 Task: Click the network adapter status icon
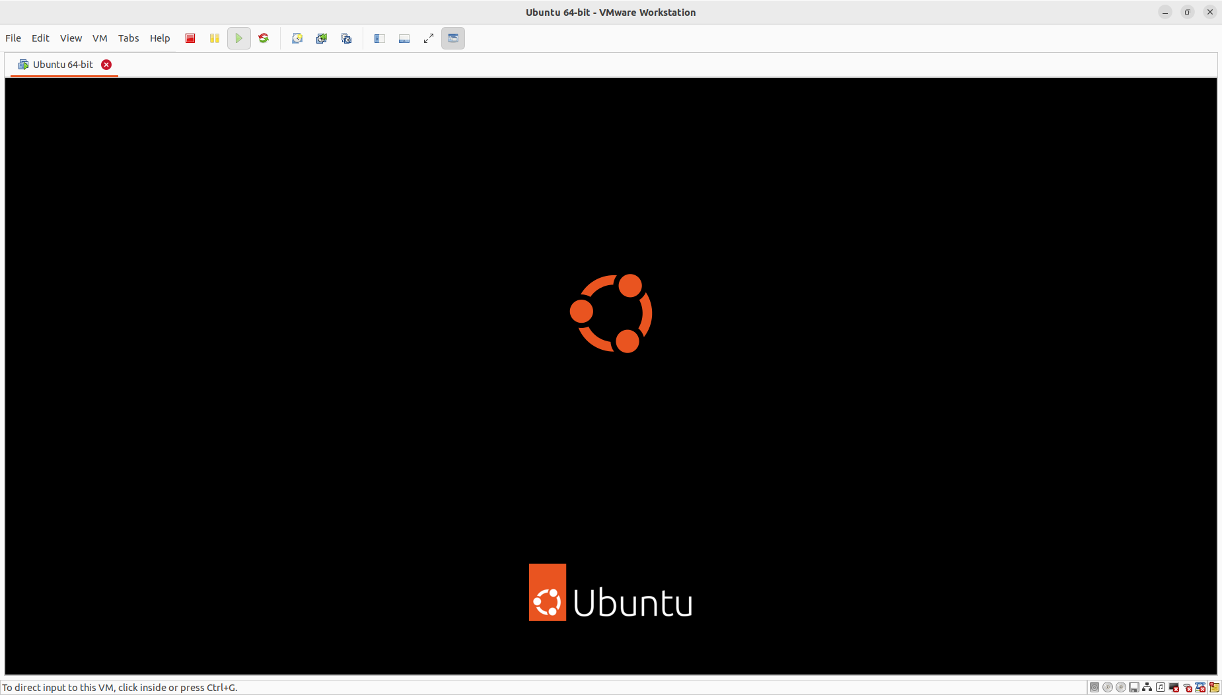coord(1147,687)
